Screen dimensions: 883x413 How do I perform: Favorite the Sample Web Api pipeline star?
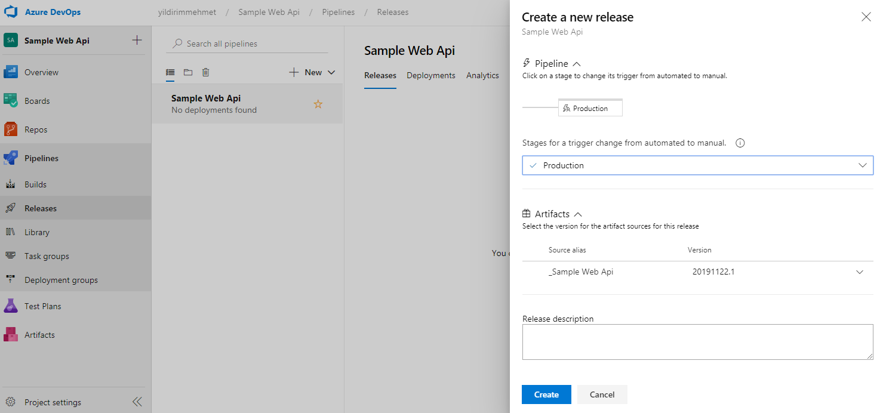point(318,104)
